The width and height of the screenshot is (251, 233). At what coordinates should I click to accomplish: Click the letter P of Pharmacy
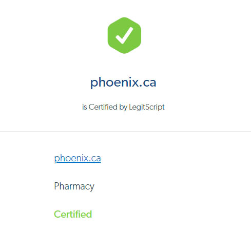click(x=56, y=186)
